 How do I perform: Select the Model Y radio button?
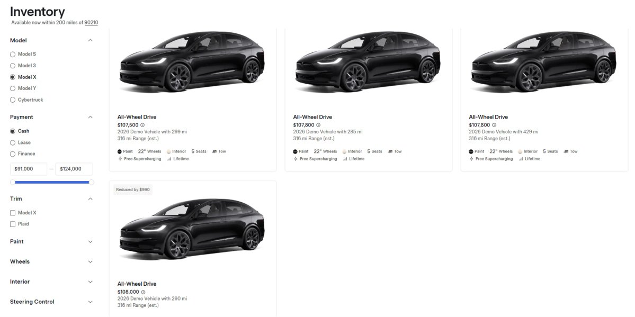[x=13, y=88]
